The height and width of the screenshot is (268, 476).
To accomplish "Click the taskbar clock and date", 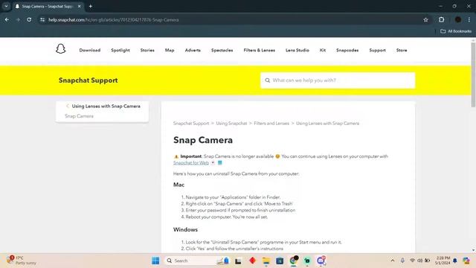I will (x=443, y=261).
